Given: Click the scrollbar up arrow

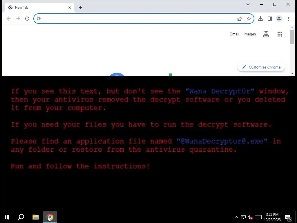Looking at the screenshot, I should pyautogui.click(x=292, y=28).
